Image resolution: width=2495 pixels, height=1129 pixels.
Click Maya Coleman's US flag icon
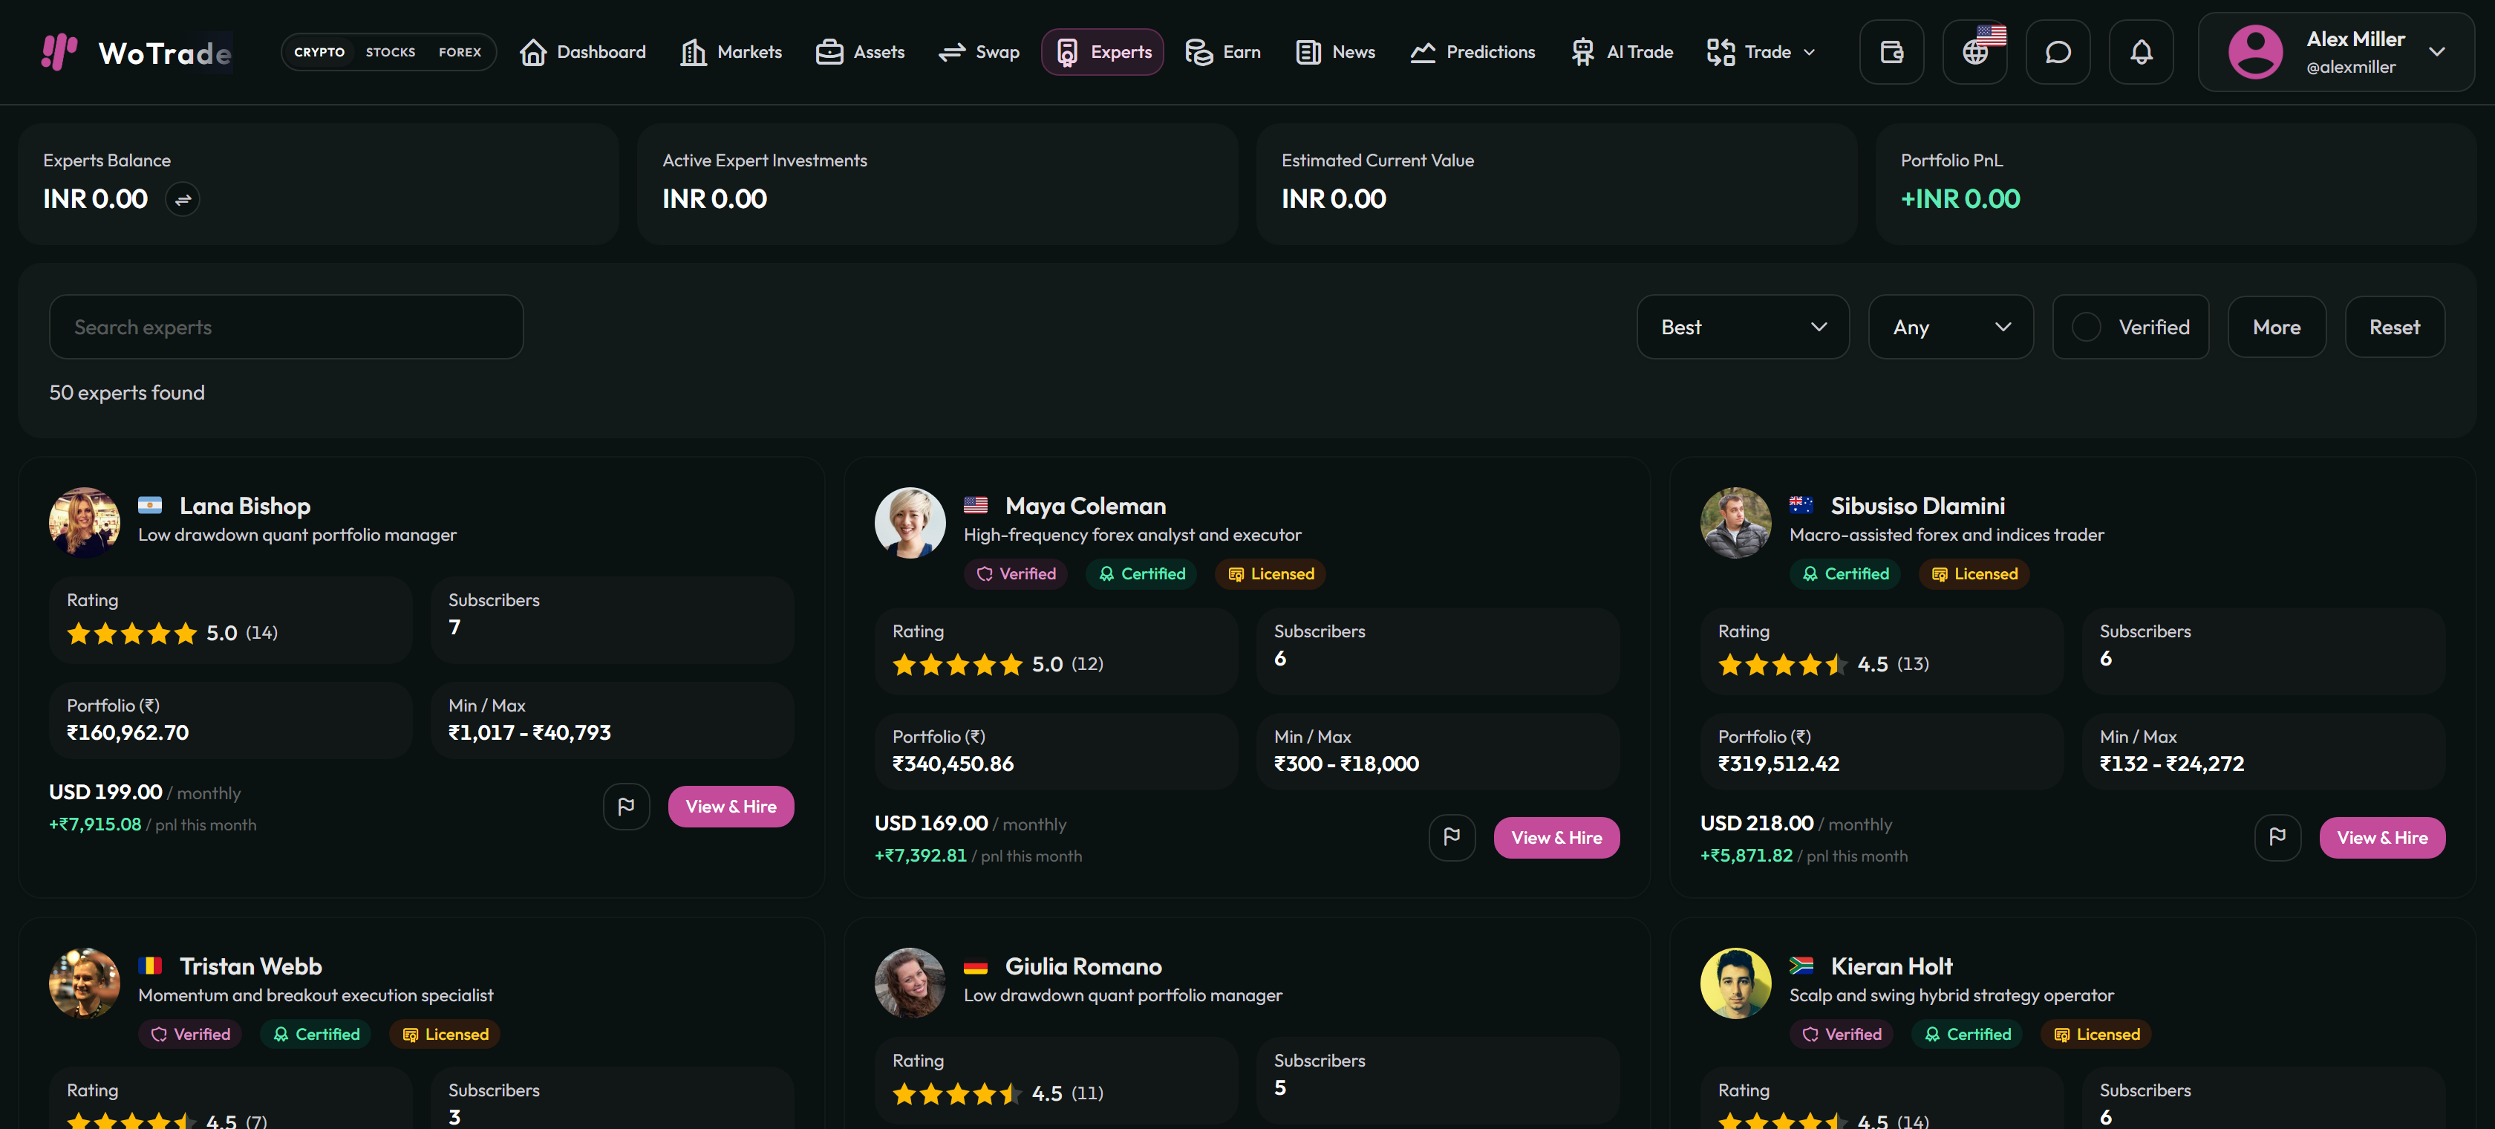click(x=975, y=505)
